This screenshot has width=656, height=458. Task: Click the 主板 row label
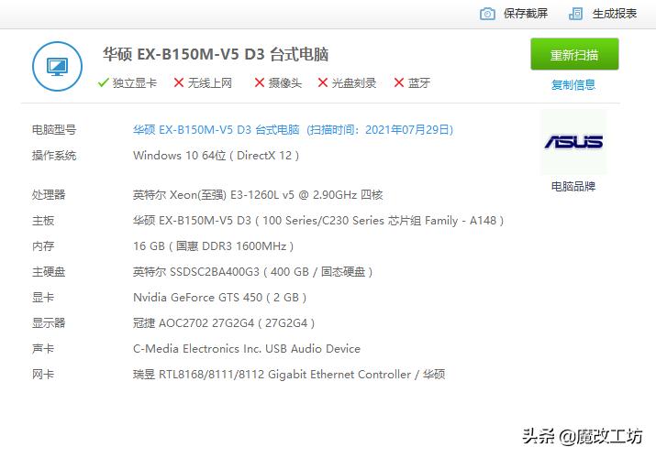[x=43, y=221]
